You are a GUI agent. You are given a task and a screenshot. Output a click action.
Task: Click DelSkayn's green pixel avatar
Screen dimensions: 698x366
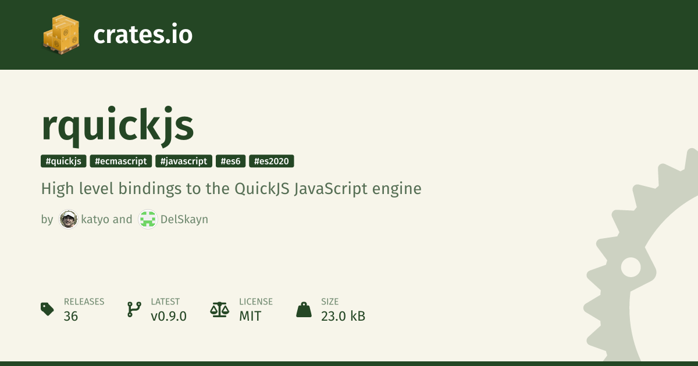coord(148,220)
